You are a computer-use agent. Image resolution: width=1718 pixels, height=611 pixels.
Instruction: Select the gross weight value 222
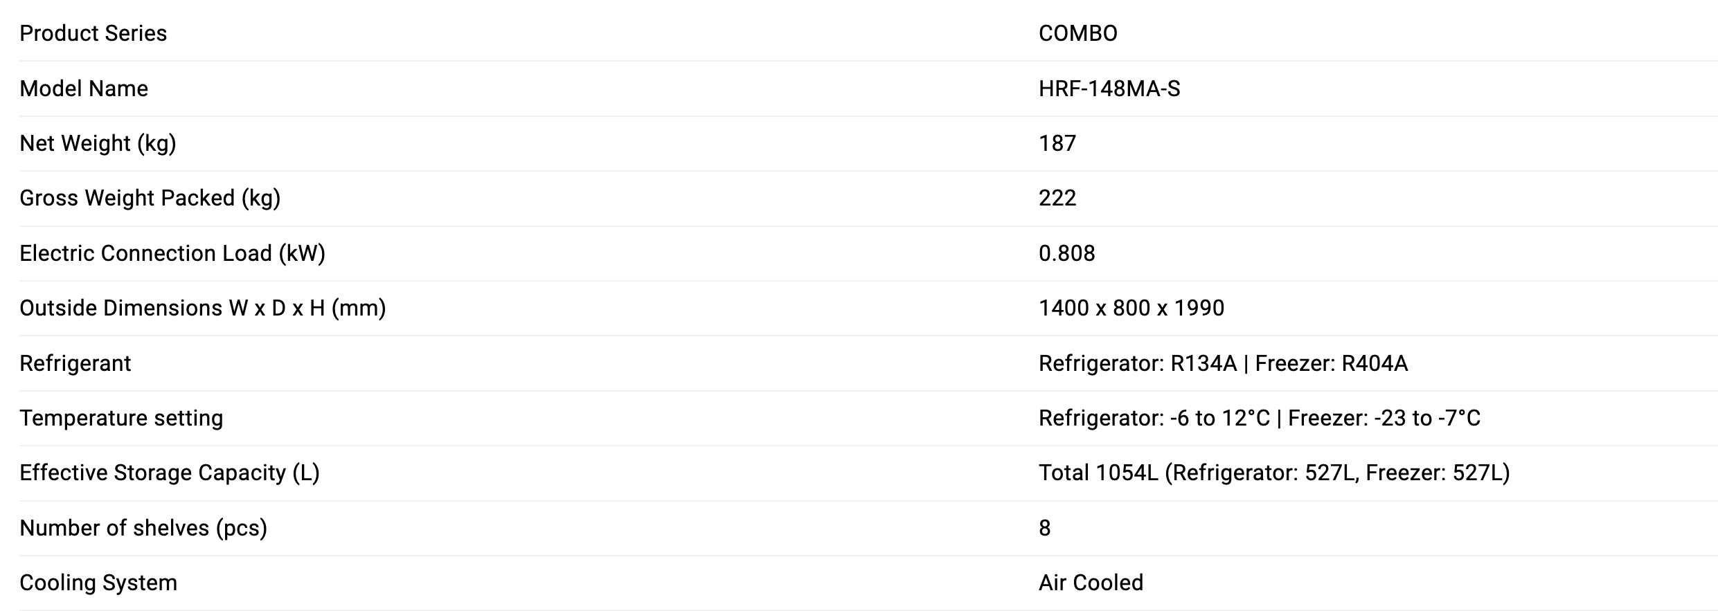point(1057,198)
